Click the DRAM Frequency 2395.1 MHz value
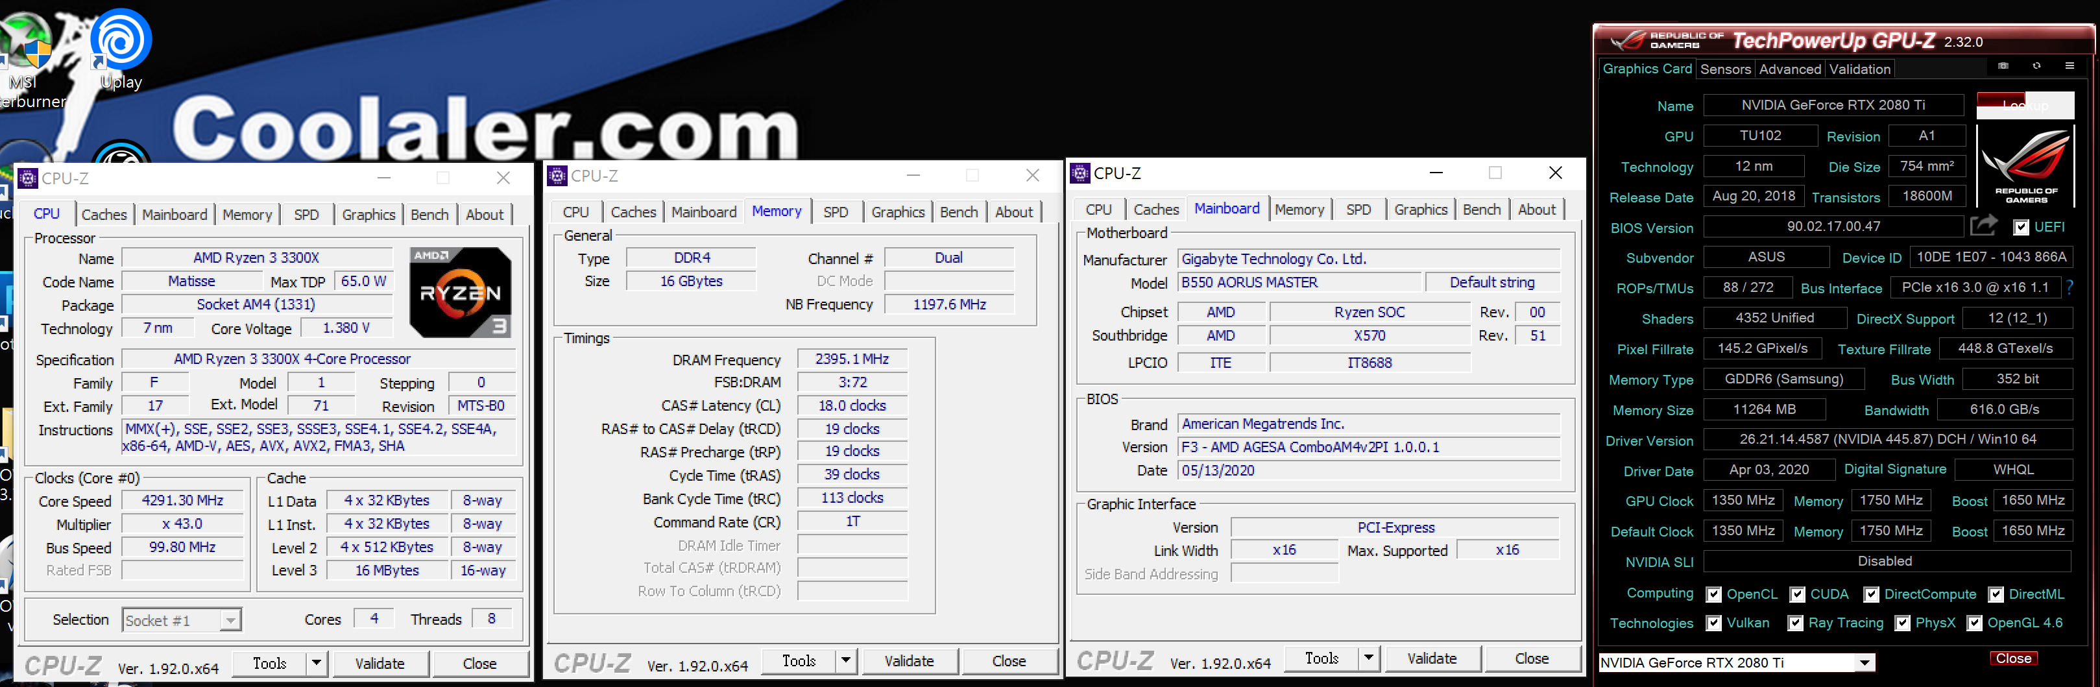The height and width of the screenshot is (687, 2100). coord(852,359)
